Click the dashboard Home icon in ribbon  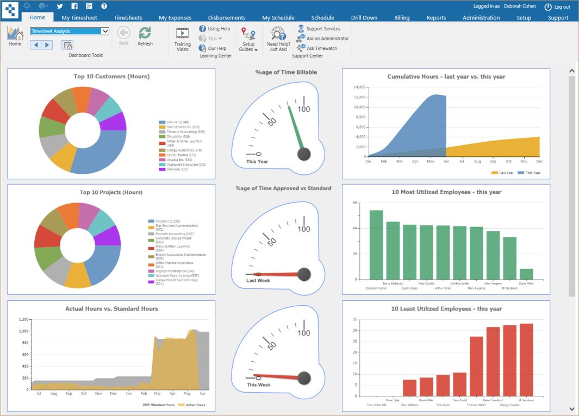15,34
